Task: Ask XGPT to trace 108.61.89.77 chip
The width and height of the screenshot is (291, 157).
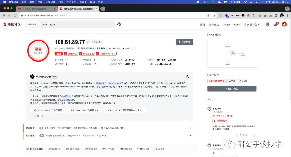Action: (x=48, y=110)
